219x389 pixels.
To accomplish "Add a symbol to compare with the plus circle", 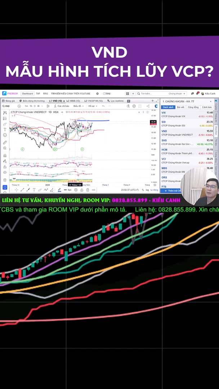I will tap(19, 106).
